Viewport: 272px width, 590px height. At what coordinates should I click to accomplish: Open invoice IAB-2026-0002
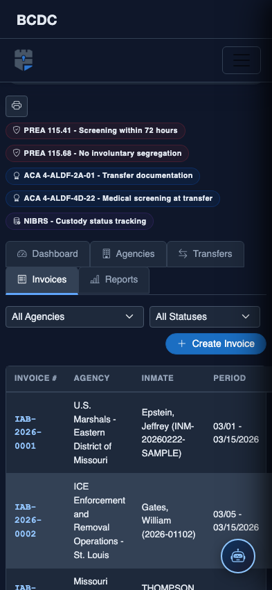pos(28,520)
